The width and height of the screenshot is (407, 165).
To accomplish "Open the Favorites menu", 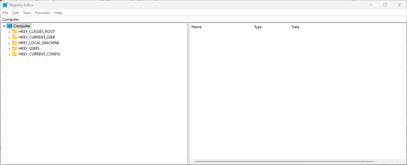I will click(43, 13).
